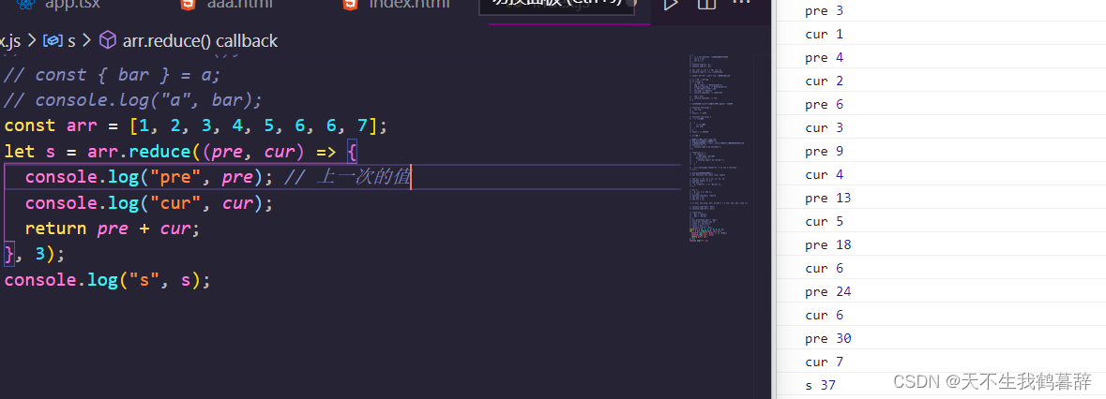Viewport: 1106px width, 399px height.
Task: Place cursor in console.log("pre", pre) line
Action: point(218,177)
